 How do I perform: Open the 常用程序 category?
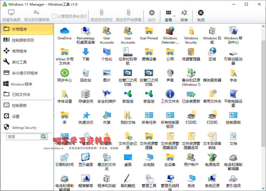pos(27,51)
